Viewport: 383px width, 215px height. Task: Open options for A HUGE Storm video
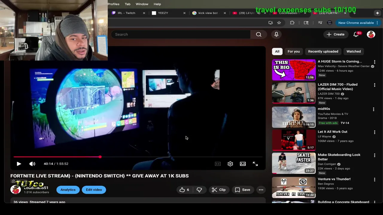(374, 62)
